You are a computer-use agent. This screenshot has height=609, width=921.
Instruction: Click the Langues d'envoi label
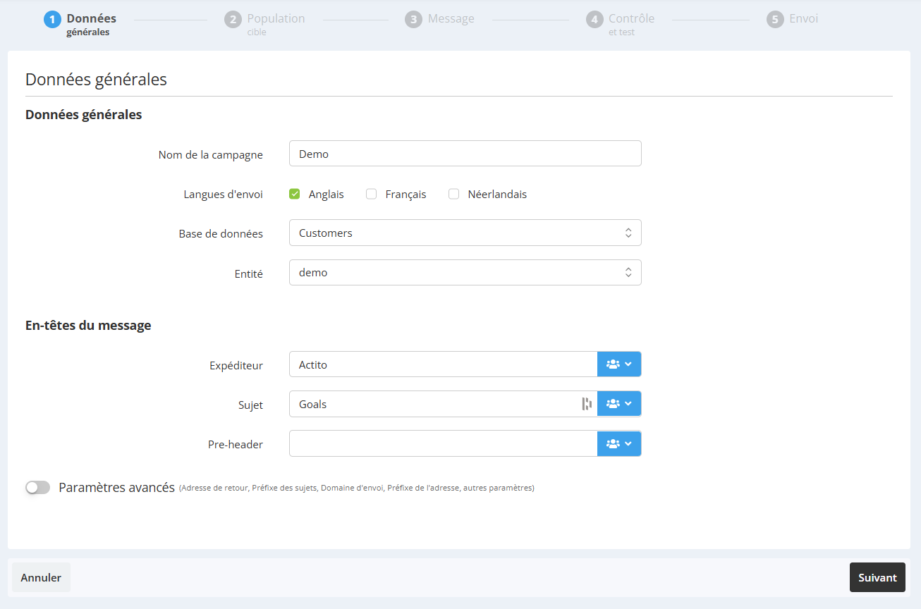(x=223, y=194)
